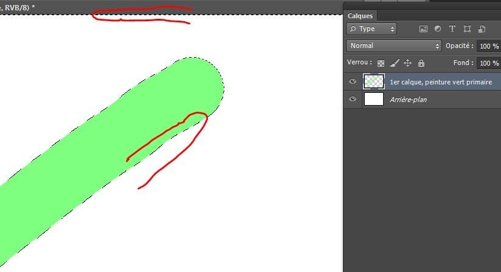Click the smart object filter icon
The image size is (501, 272).
pyautogui.click(x=482, y=29)
